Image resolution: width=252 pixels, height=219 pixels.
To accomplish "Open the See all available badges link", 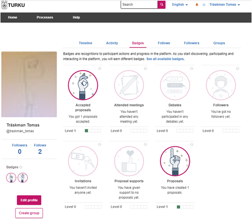I will [165, 59].
